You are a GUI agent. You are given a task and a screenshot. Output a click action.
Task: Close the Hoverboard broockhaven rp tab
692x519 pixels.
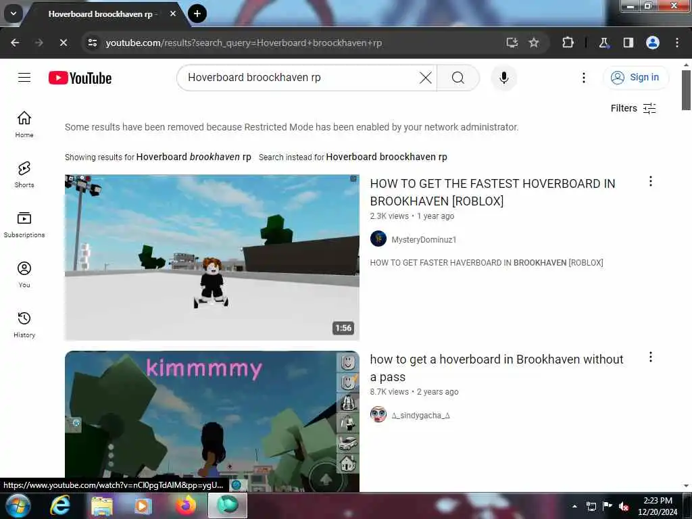(x=173, y=14)
